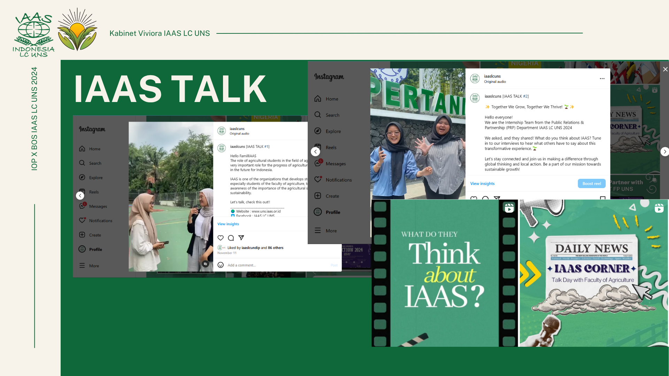This screenshot has width=669, height=376.
Task: Open View insights on the IAAS TALK #1 post
Action: point(228,224)
